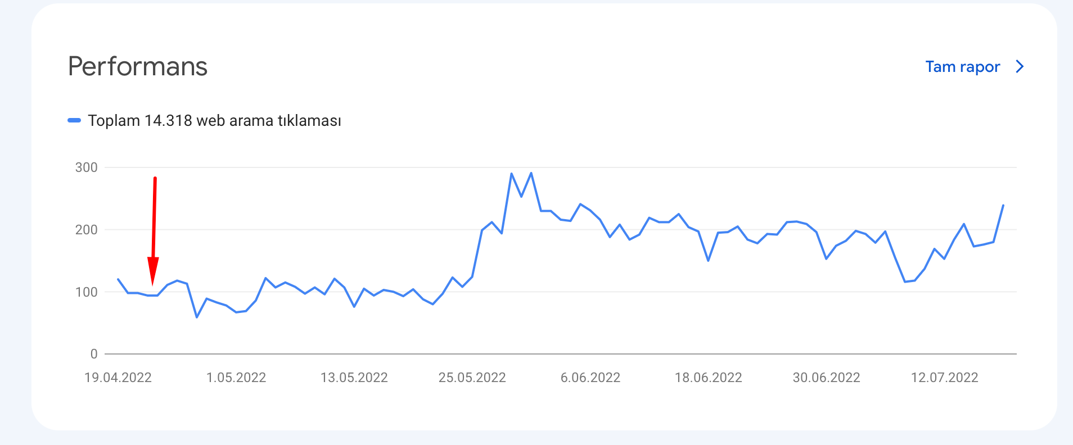This screenshot has width=1073, height=445.
Task: Click the 200 value on the y-axis
Action: [87, 230]
